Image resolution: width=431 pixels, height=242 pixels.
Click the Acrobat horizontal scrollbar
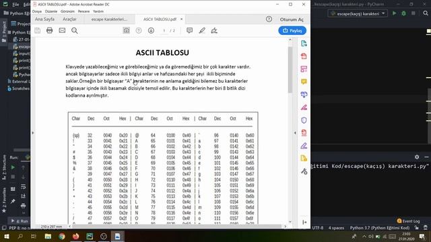(176, 227)
